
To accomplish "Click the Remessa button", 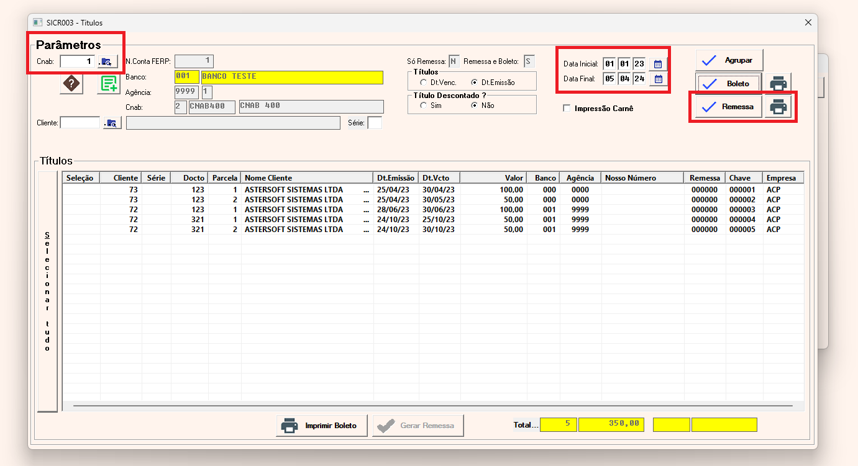I will click(x=729, y=107).
